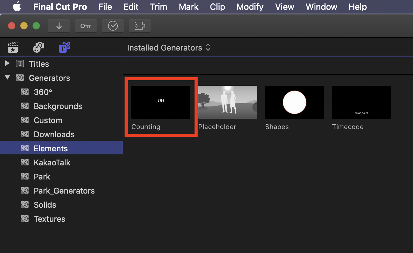Open the View menu
Screen dimensions: 413x253
coord(285,6)
